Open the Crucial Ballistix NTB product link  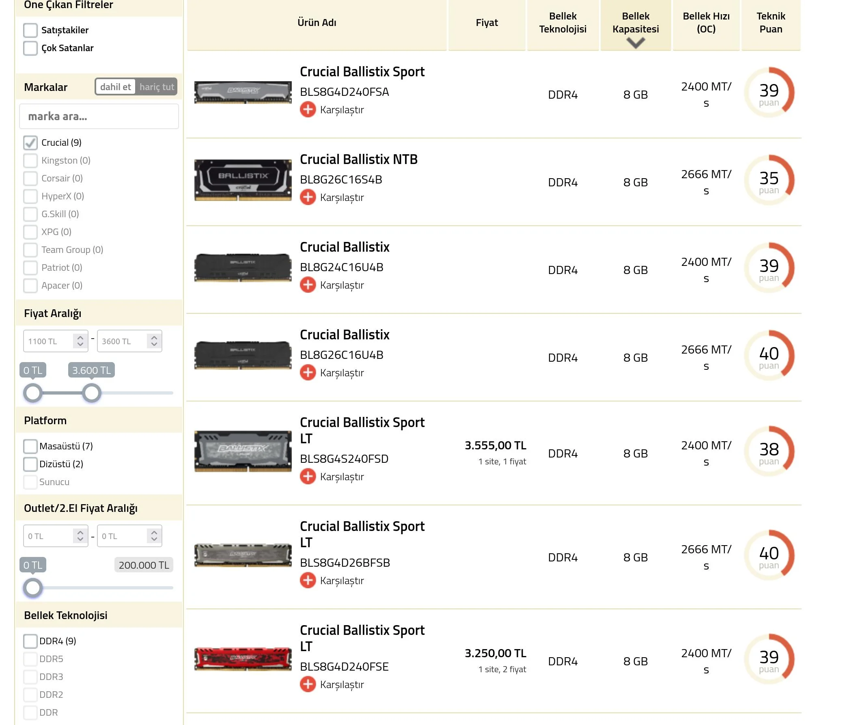(x=358, y=160)
